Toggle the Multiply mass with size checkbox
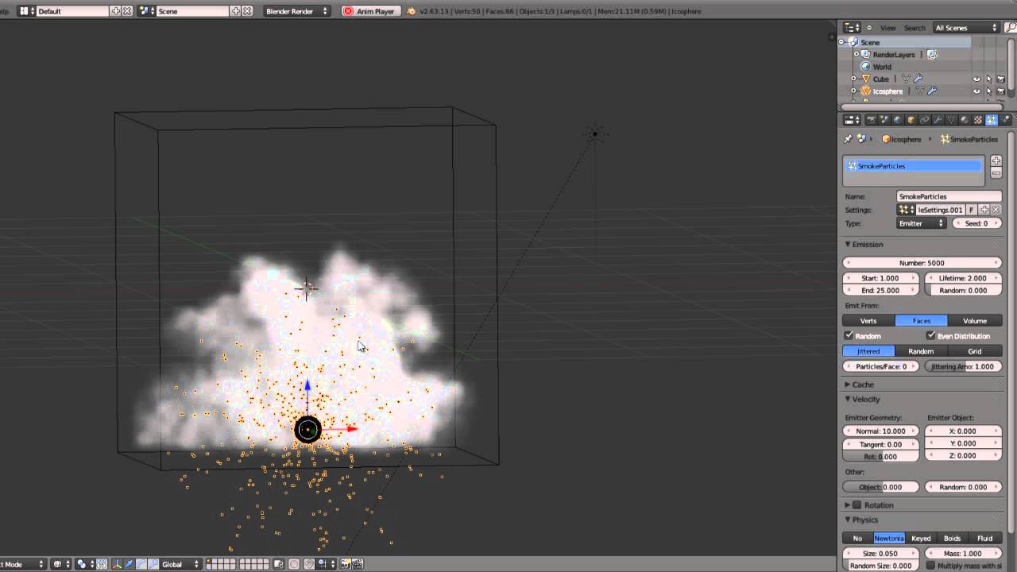The height and width of the screenshot is (572, 1017). [930, 566]
